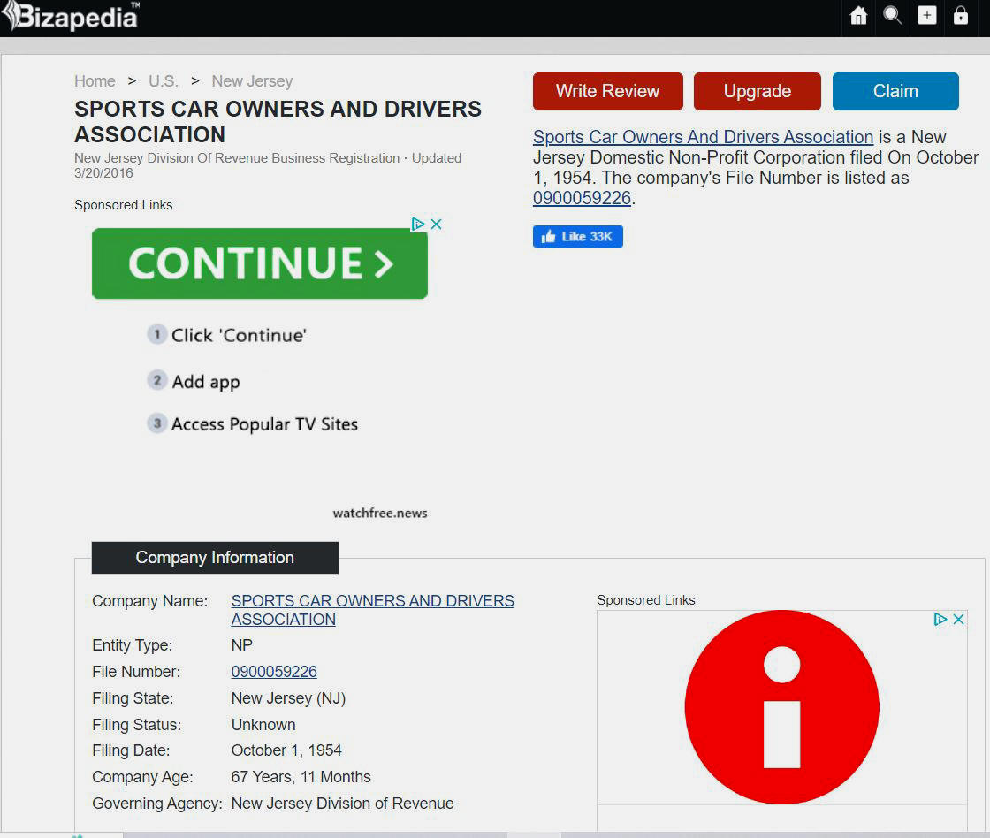Viewport: 990px width, 838px height.
Task: Click the AdChoices icon on red info ad
Action: point(940,619)
